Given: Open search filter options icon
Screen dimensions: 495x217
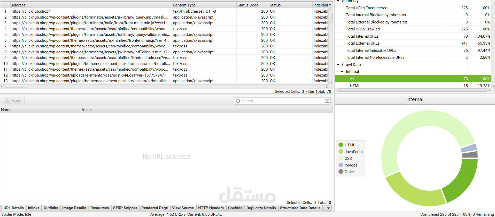Looking at the screenshot, I should coord(327,101).
